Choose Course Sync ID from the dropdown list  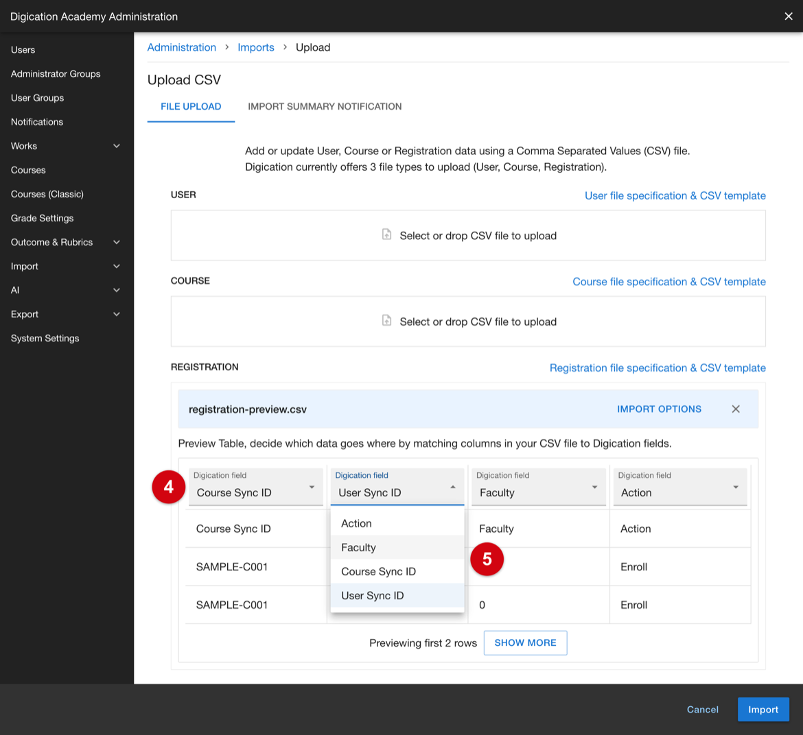tap(397, 571)
